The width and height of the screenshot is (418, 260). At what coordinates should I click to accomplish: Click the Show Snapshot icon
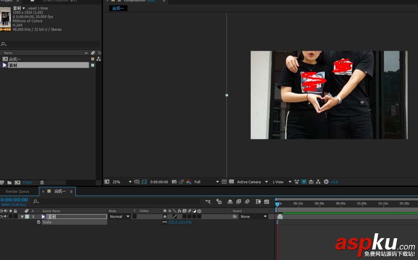(181, 182)
